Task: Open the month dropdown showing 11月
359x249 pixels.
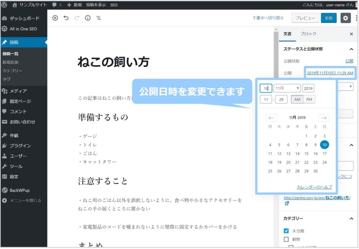Action: coord(287,88)
